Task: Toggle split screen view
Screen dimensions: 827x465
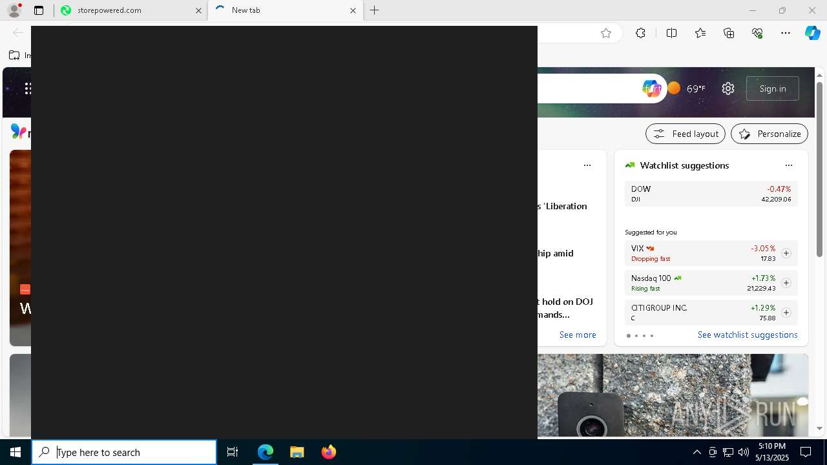Action: coord(671,33)
